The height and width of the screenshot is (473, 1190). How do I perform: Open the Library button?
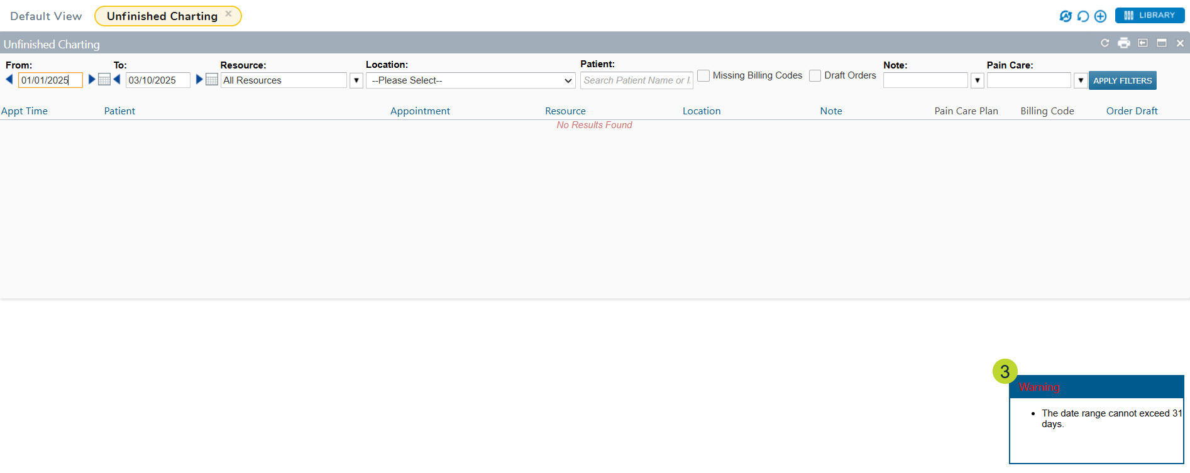[x=1149, y=16]
